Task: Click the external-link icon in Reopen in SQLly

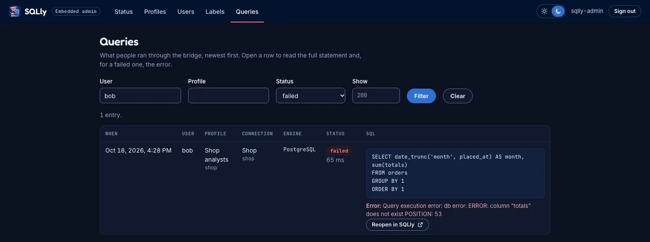Action: point(420,225)
